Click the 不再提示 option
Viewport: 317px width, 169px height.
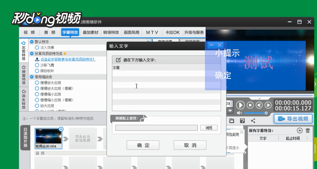tap(233, 148)
